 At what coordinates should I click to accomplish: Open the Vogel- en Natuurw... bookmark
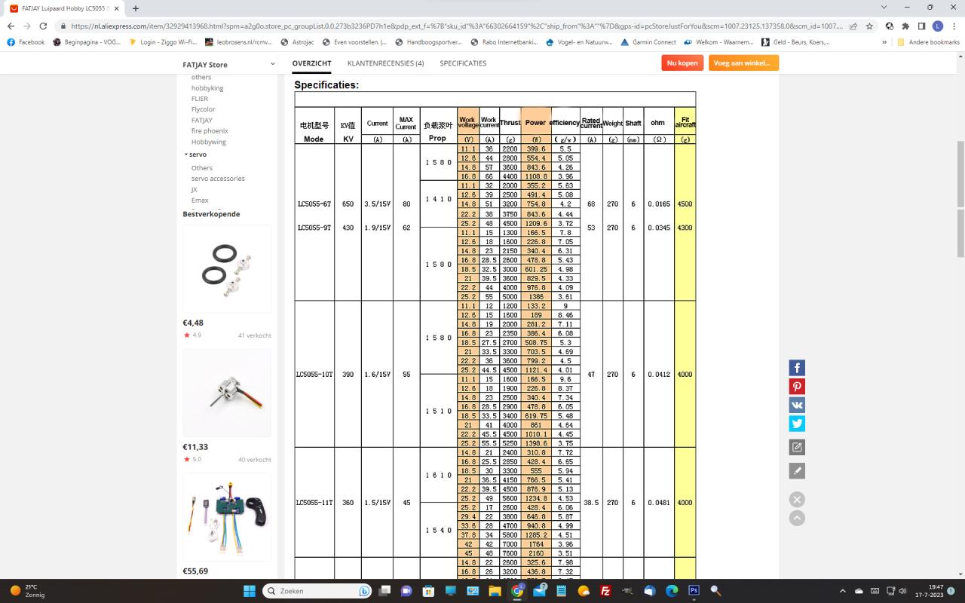[x=579, y=42]
